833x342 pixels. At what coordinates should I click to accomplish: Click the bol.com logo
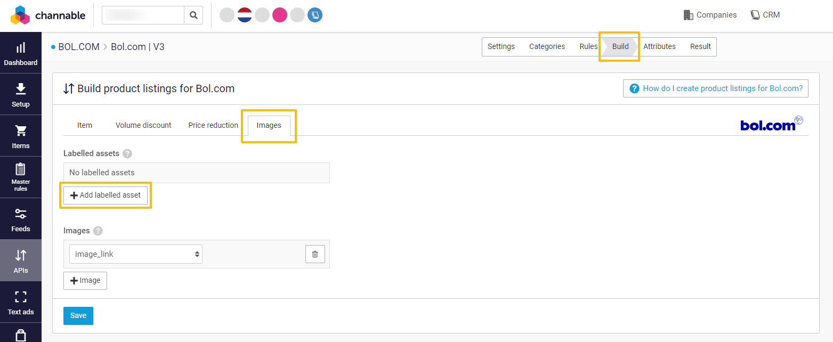(x=772, y=124)
